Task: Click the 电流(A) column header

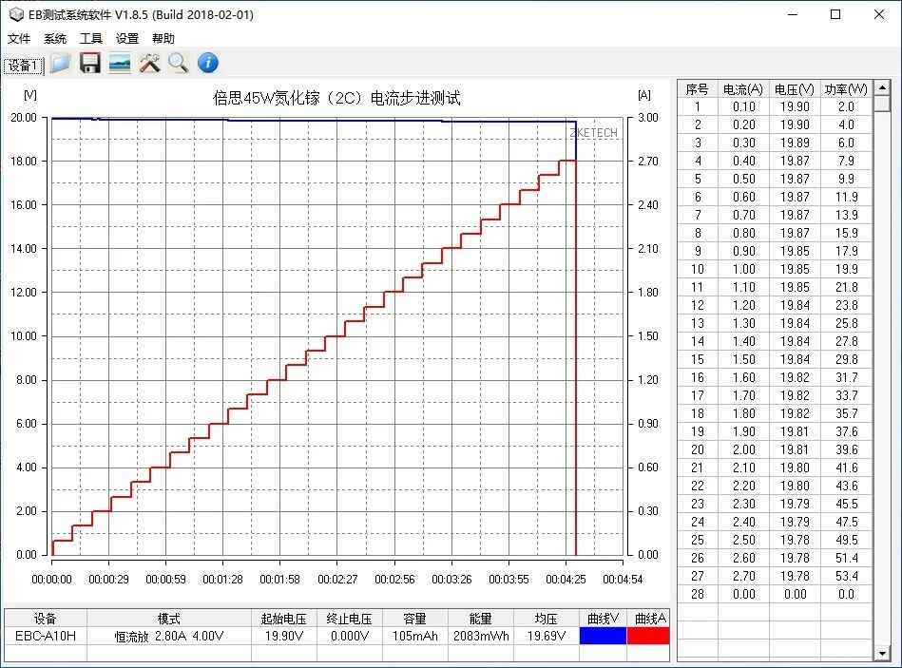Action: (x=743, y=89)
